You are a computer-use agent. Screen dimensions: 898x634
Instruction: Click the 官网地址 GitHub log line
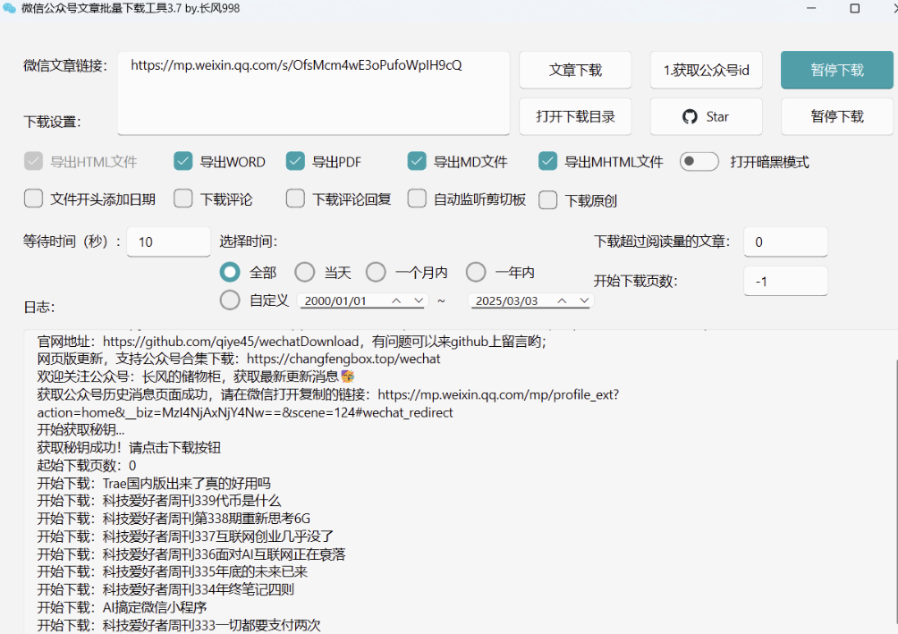(292, 342)
